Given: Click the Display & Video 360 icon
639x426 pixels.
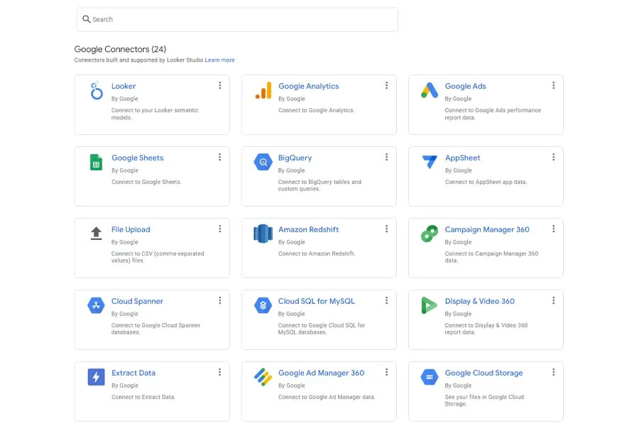Looking at the screenshot, I should (x=429, y=305).
